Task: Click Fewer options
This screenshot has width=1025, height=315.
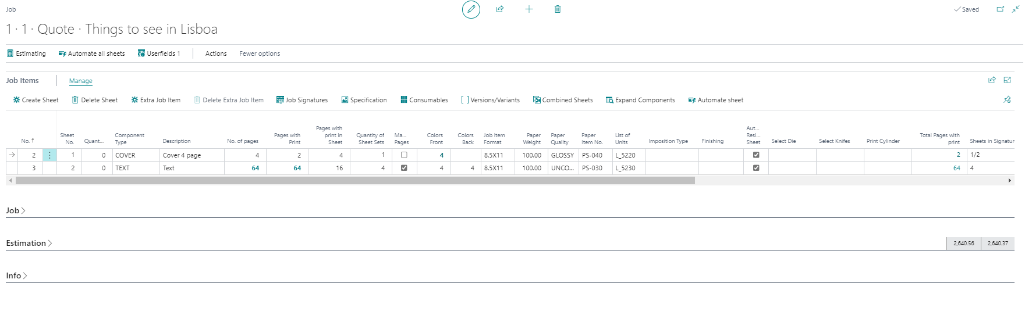Action: pos(260,53)
